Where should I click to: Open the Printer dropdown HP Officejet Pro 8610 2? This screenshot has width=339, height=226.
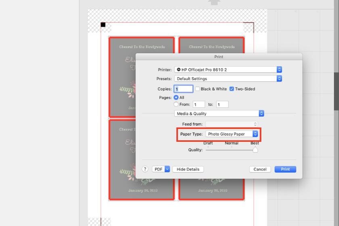click(228, 70)
